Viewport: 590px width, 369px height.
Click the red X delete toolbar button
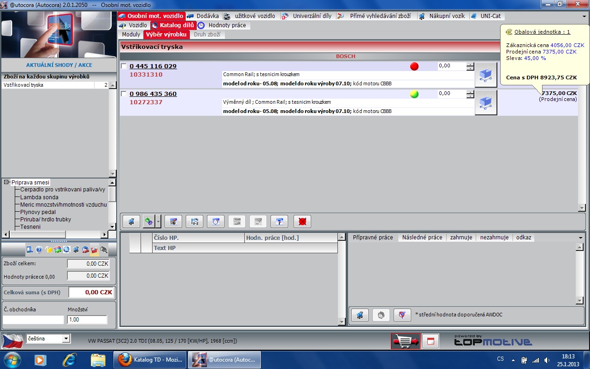pos(302,222)
